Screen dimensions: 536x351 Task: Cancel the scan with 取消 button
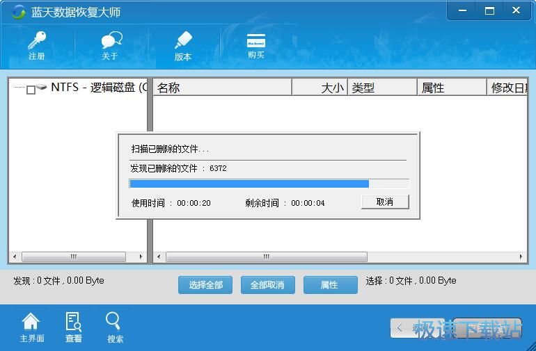385,202
